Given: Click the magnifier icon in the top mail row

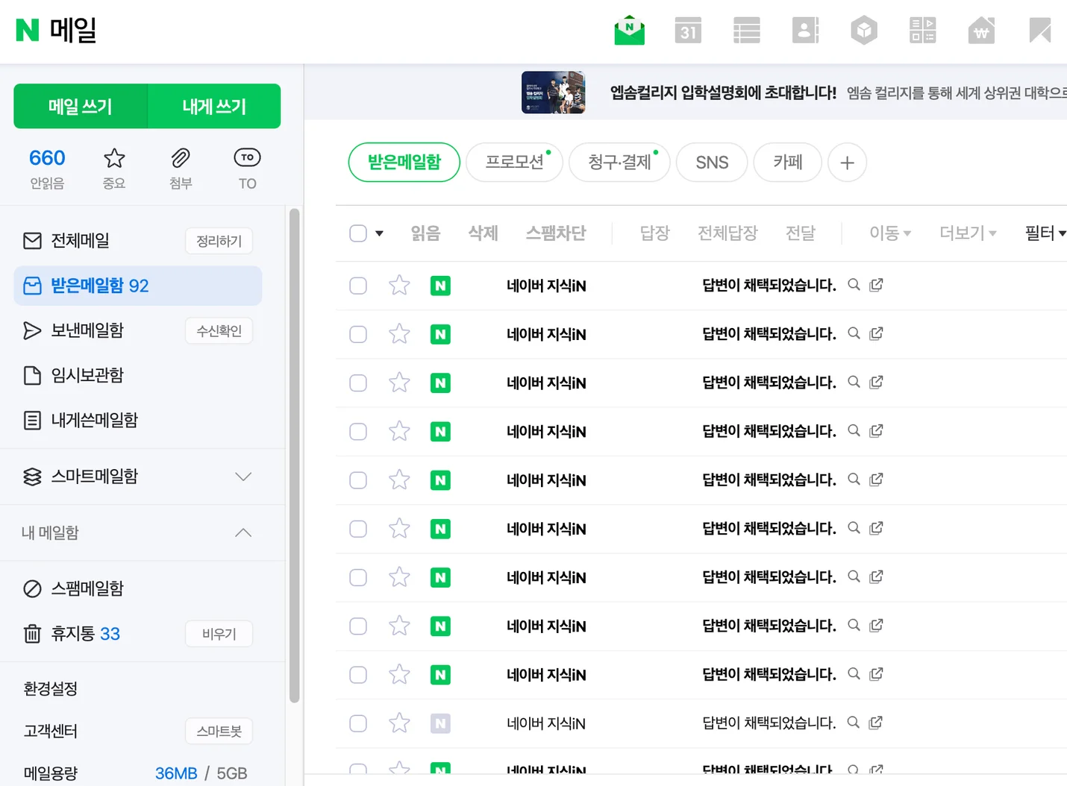Looking at the screenshot, I should click(x=854, y=285).
